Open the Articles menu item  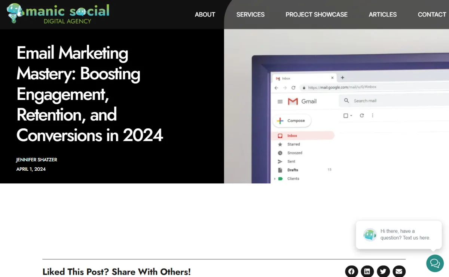(x=383, y=15)
